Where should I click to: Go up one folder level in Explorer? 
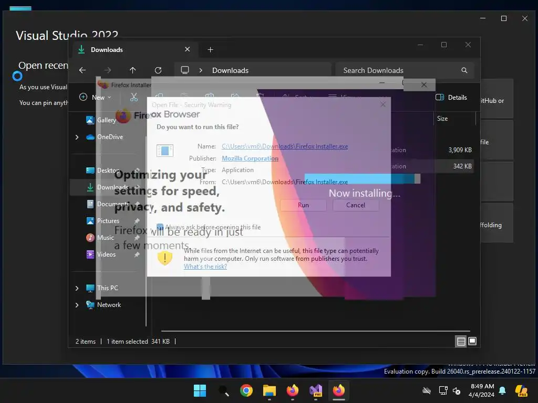133,70
